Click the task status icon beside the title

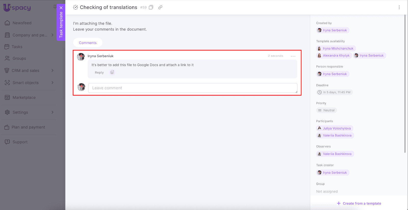(x=75, y=7)
